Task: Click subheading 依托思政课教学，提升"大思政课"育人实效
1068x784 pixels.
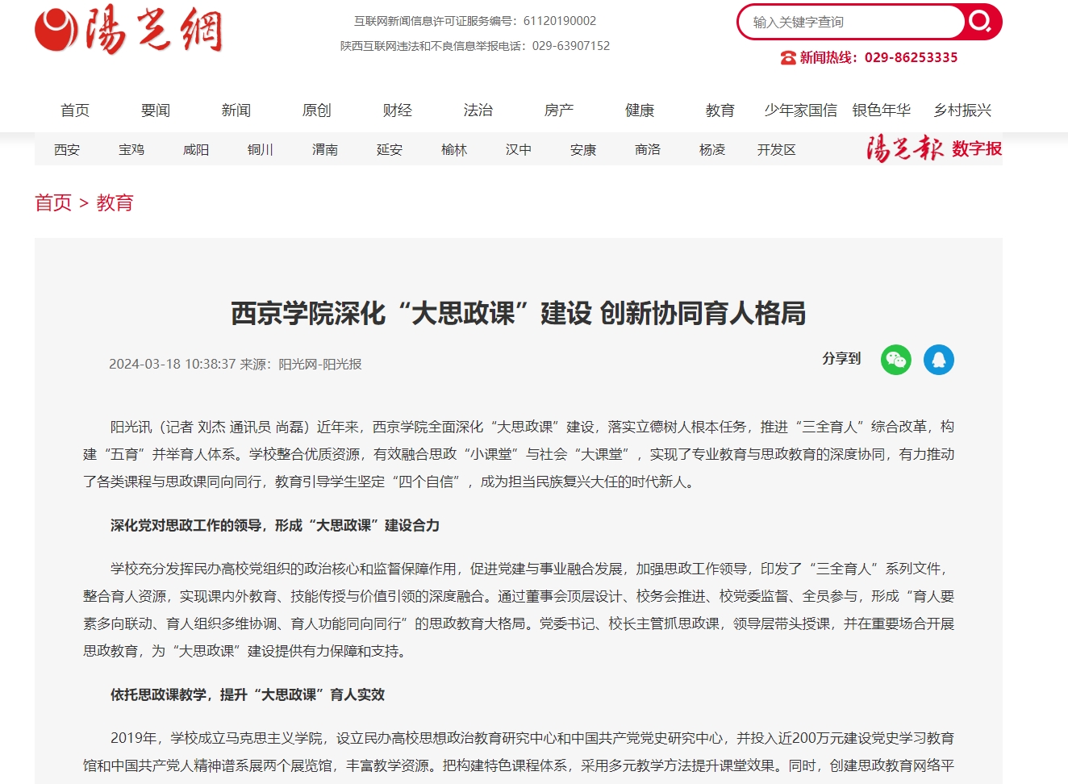Action: 248,695
